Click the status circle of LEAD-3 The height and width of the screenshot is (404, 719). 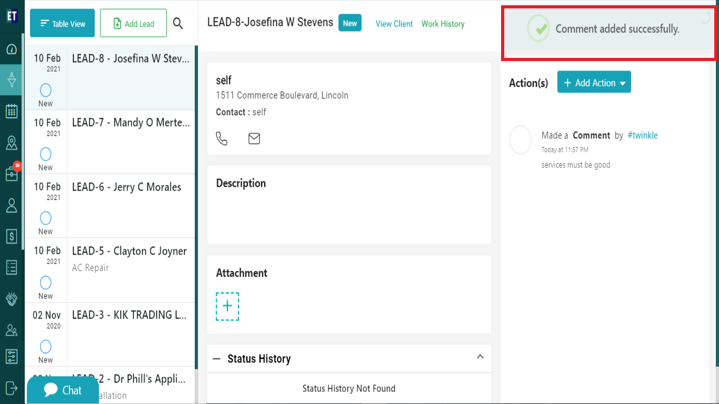(46, 347)
